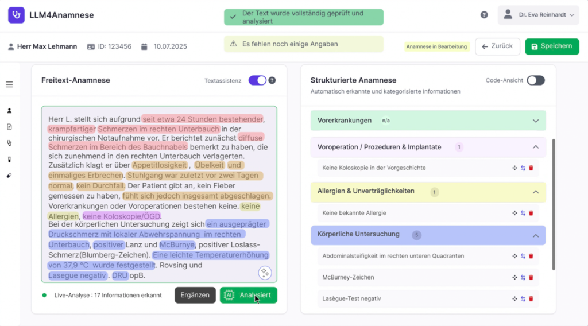Expand the Vorerkrankungen section

point(535,121)
